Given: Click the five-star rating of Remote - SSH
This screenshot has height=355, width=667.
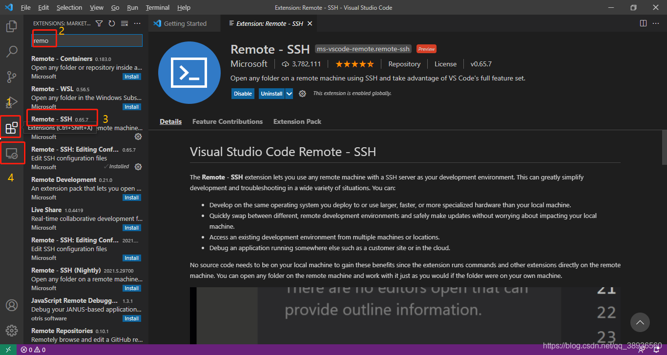Looking at the screenshot, I should tap(354, 64).
